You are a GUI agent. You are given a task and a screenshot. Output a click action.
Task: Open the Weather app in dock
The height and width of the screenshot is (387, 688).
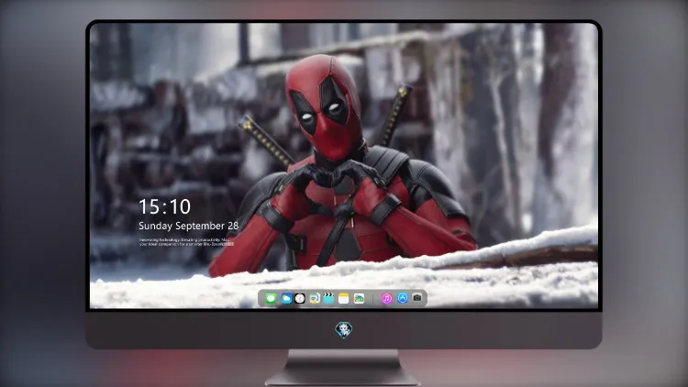pos(285,299)
